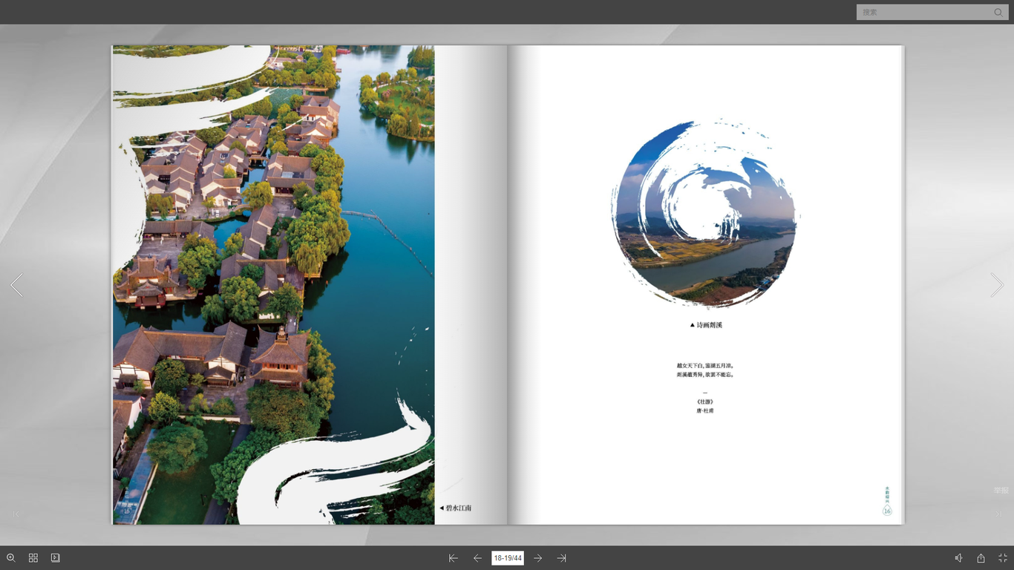Screen dimensions: 1014x570
Task: Click the caption text 诗画剡溪
Action: [710, 325]
